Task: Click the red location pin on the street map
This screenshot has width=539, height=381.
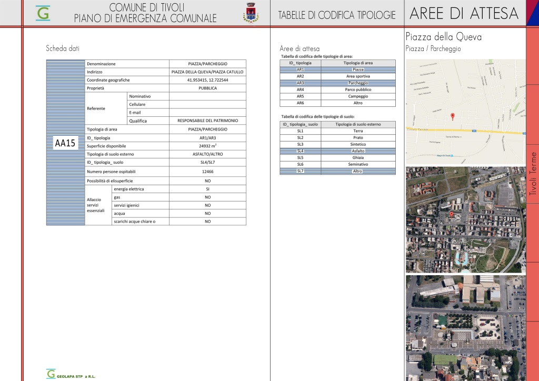Action: coord(452,116)
